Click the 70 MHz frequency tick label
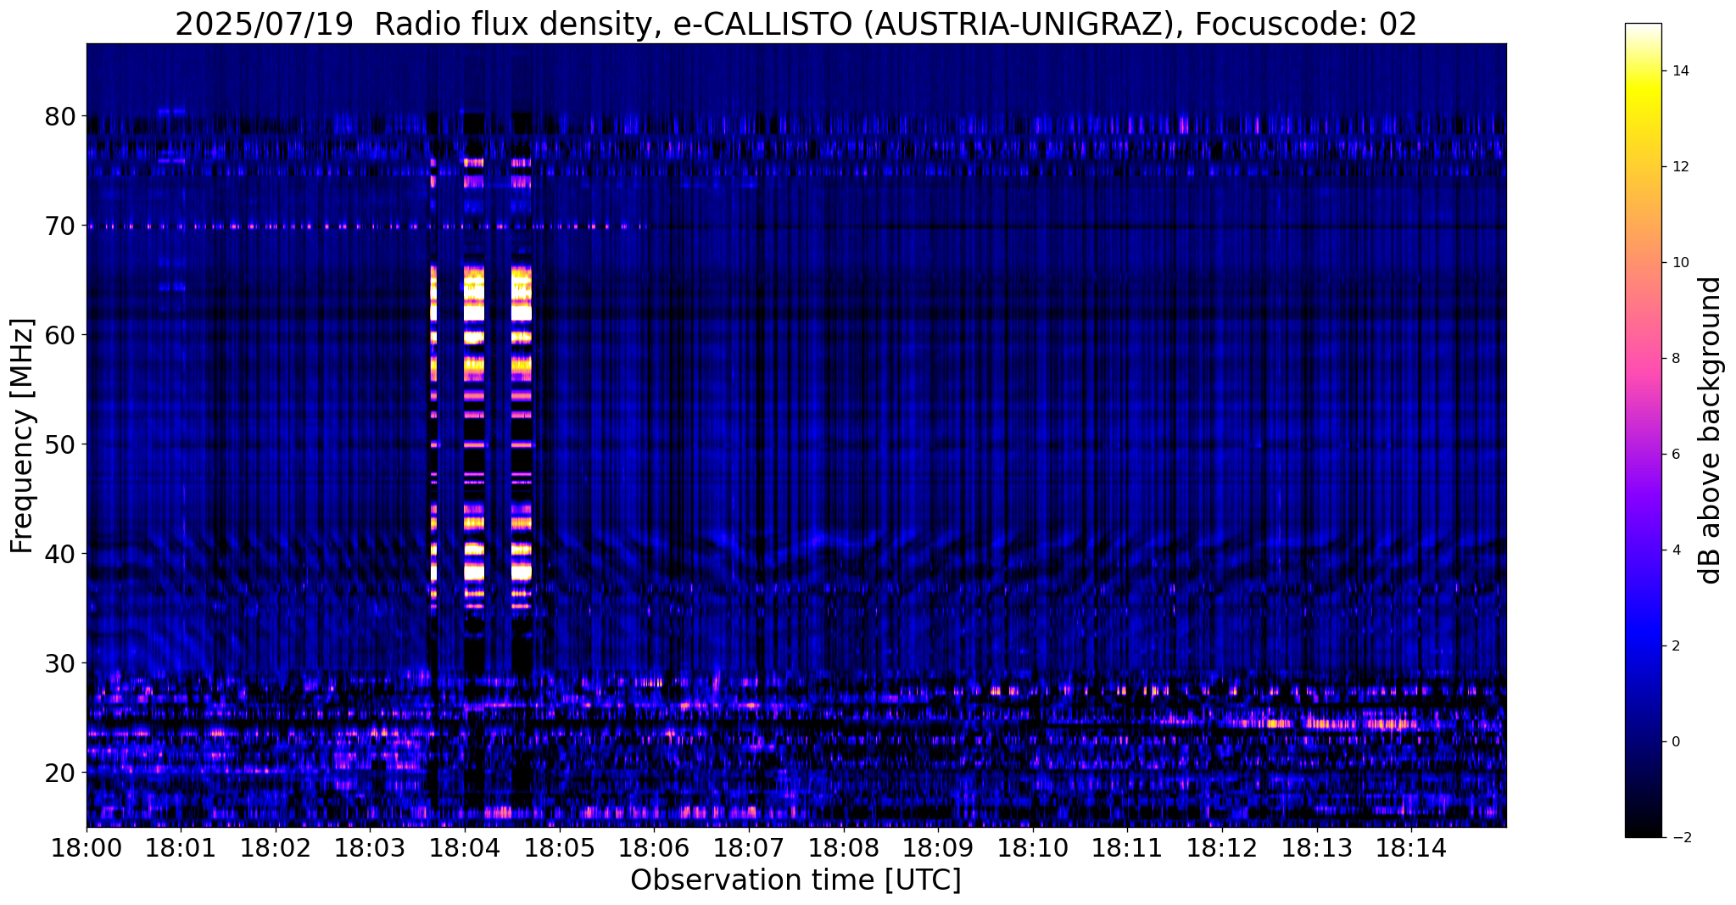 [x=59, y=226]
